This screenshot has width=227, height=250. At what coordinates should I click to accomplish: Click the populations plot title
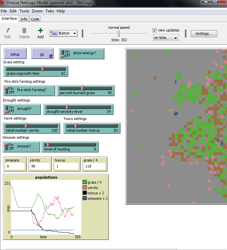[x=46, y=177]
